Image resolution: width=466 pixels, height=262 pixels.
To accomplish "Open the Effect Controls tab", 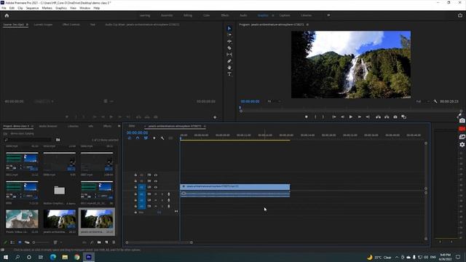I will coord(71,25).
